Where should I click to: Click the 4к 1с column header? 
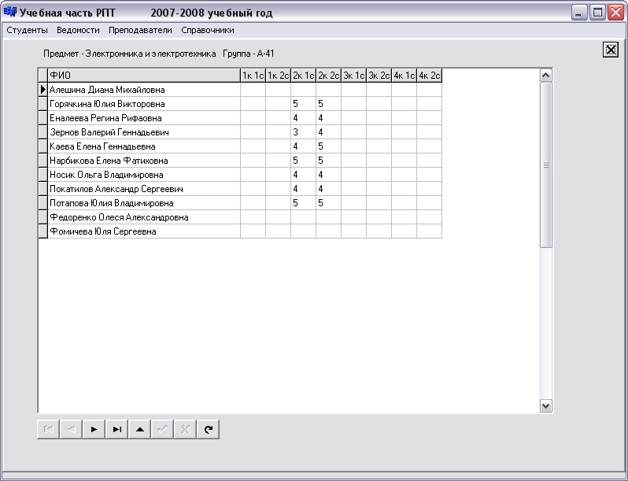405,76
